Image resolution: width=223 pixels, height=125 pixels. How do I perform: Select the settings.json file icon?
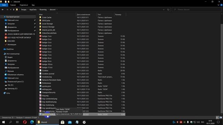click(40, 89)
